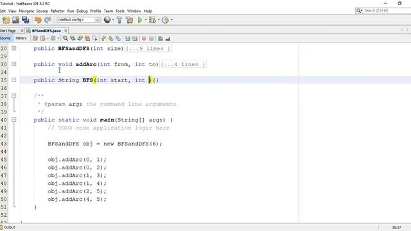Build project with the hammer icon
Viewport: 411px width, 231px height.
coord(119,20)
